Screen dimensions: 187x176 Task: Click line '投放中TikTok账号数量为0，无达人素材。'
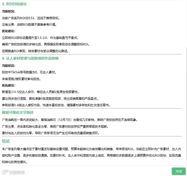[29, 72]
